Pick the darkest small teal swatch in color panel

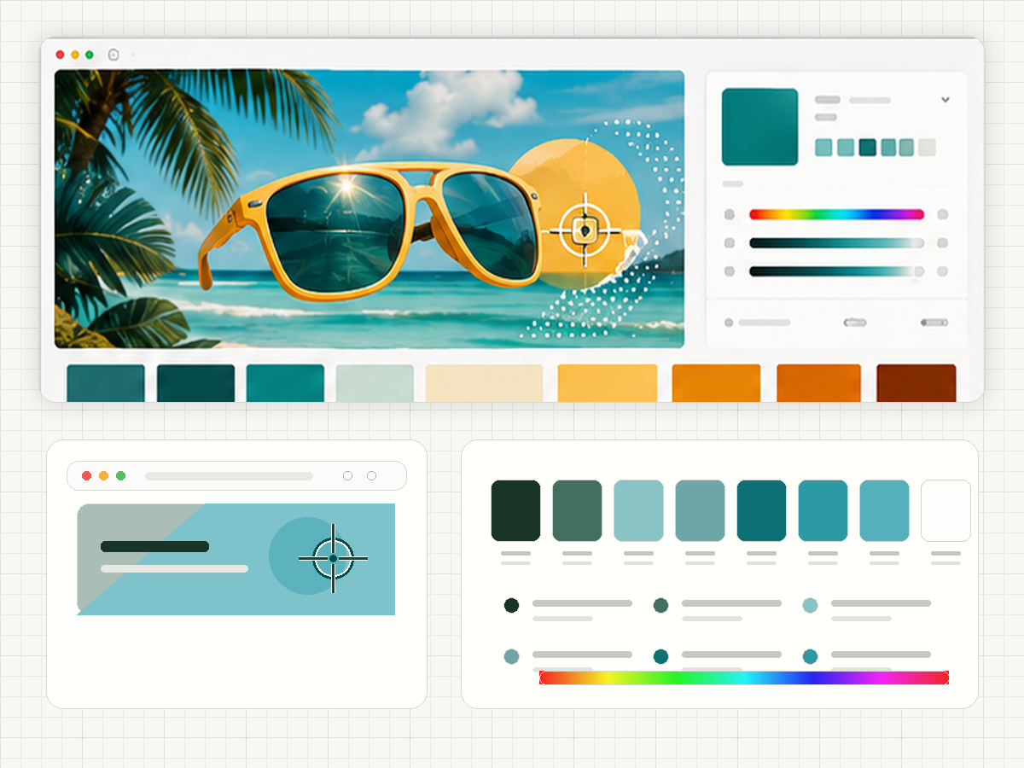coord(867,148)
